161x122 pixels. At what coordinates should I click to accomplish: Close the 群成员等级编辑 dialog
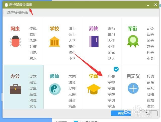155,5
